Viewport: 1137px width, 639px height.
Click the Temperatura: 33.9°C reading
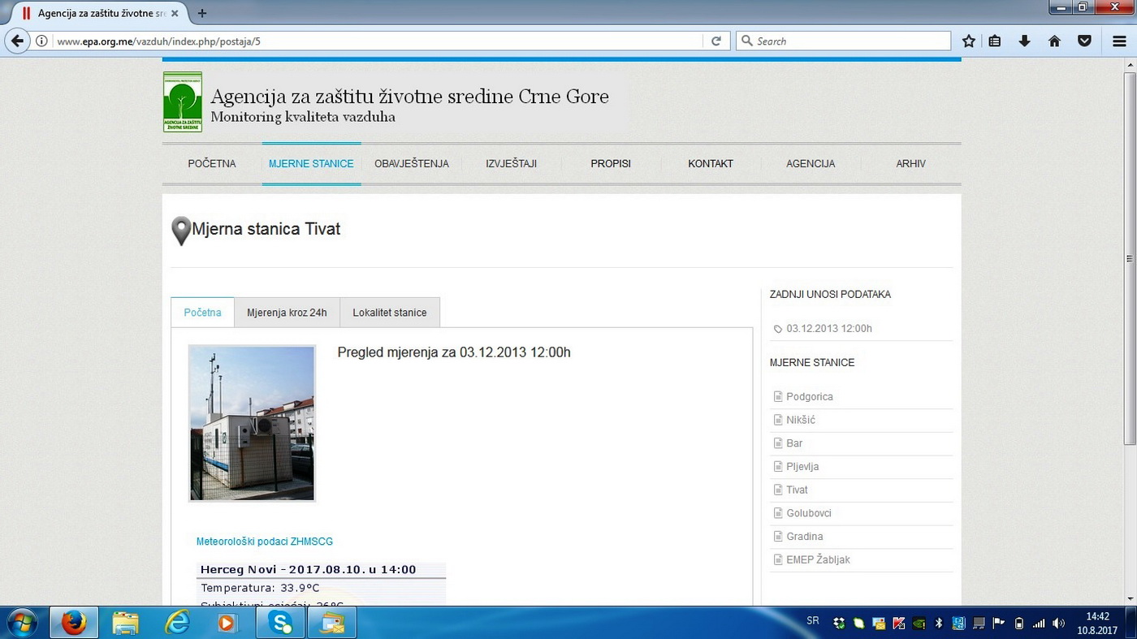[260, 588]
